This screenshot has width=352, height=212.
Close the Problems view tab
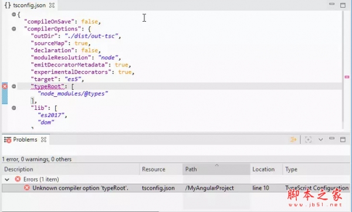coord(44,140)
